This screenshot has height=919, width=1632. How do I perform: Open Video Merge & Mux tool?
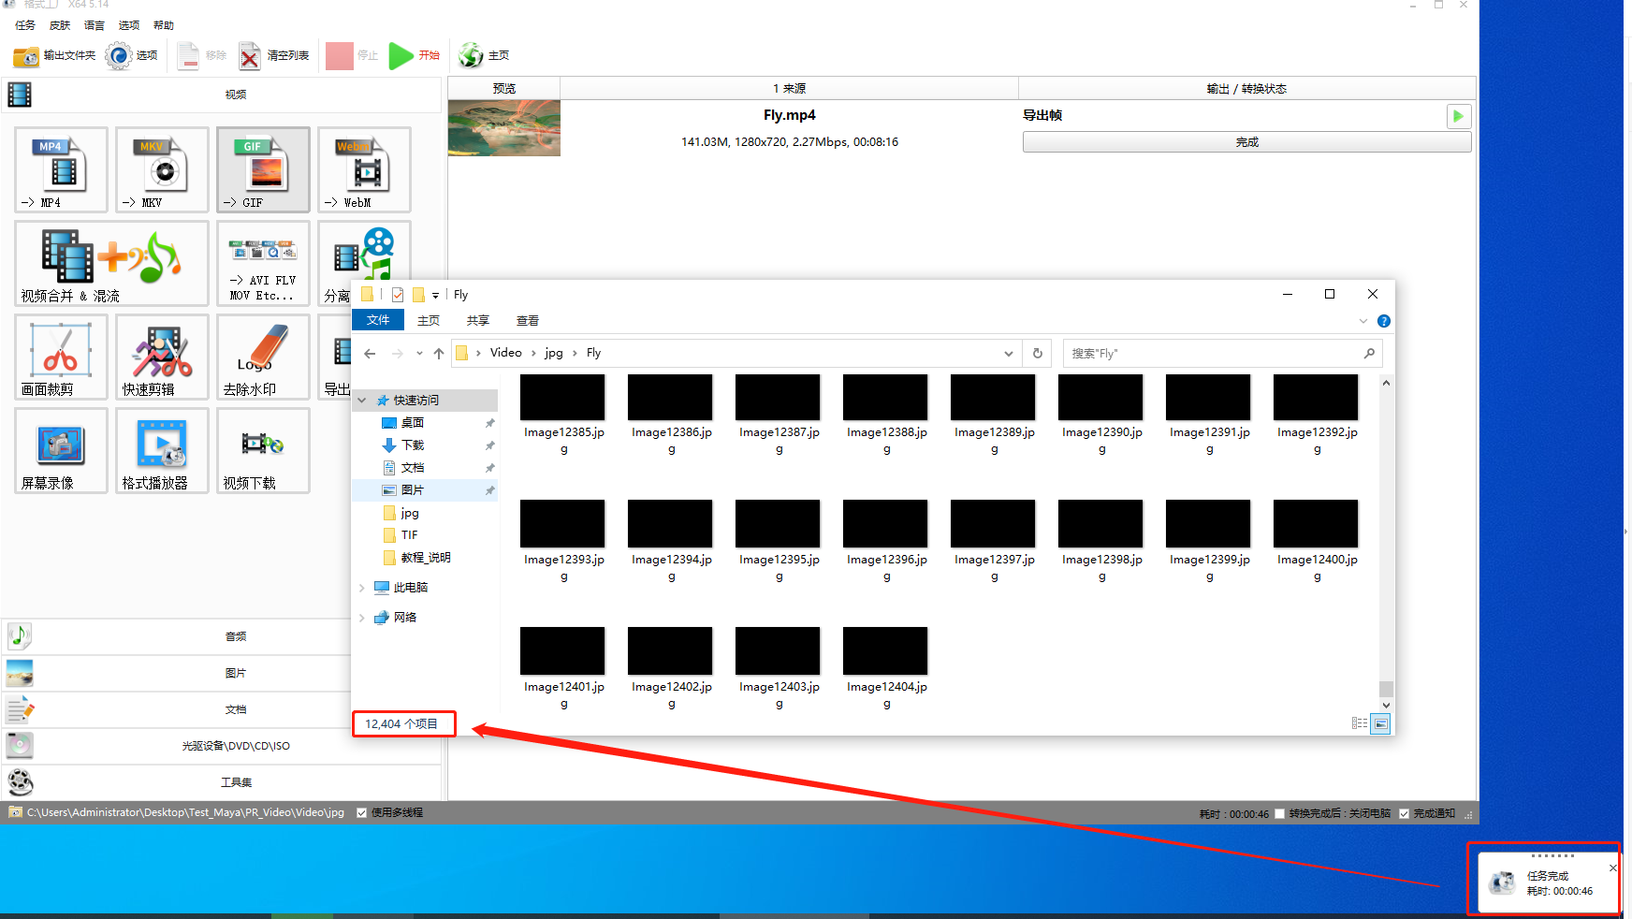112,263
